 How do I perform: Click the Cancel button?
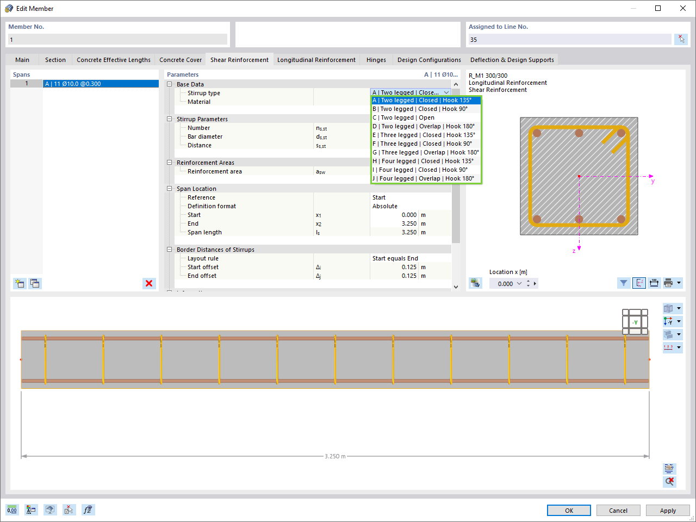(x=618, y=511)
